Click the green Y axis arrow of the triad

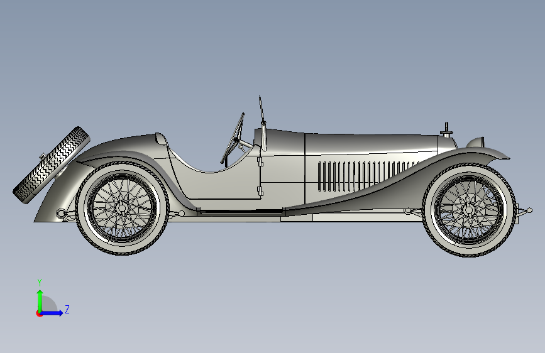[40, 300]
